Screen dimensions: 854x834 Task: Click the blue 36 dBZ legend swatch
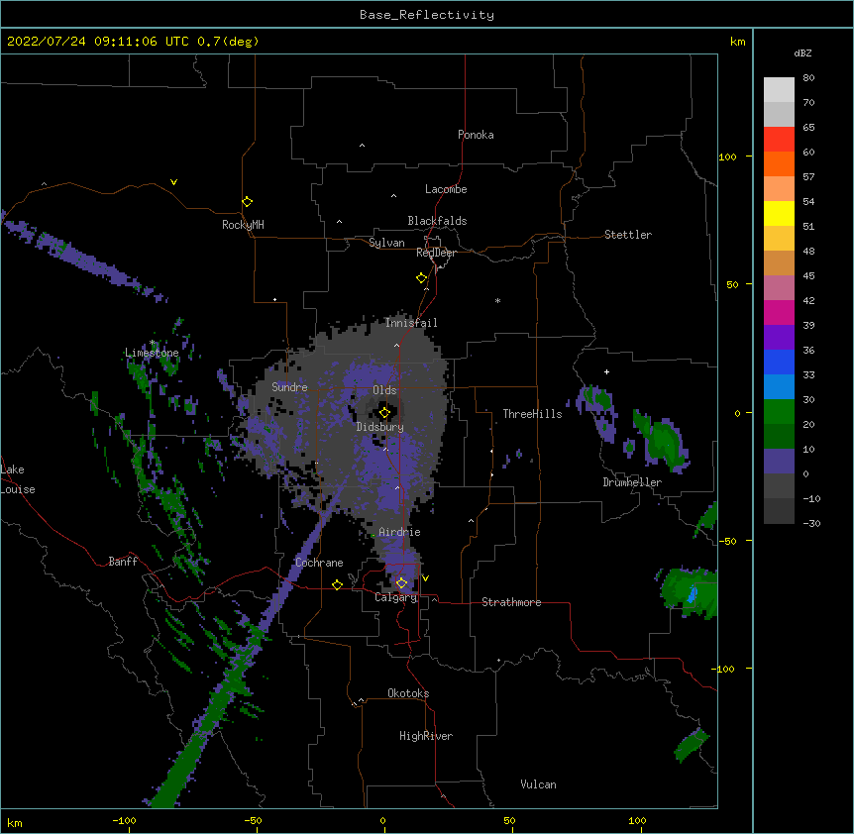point(779,362)
